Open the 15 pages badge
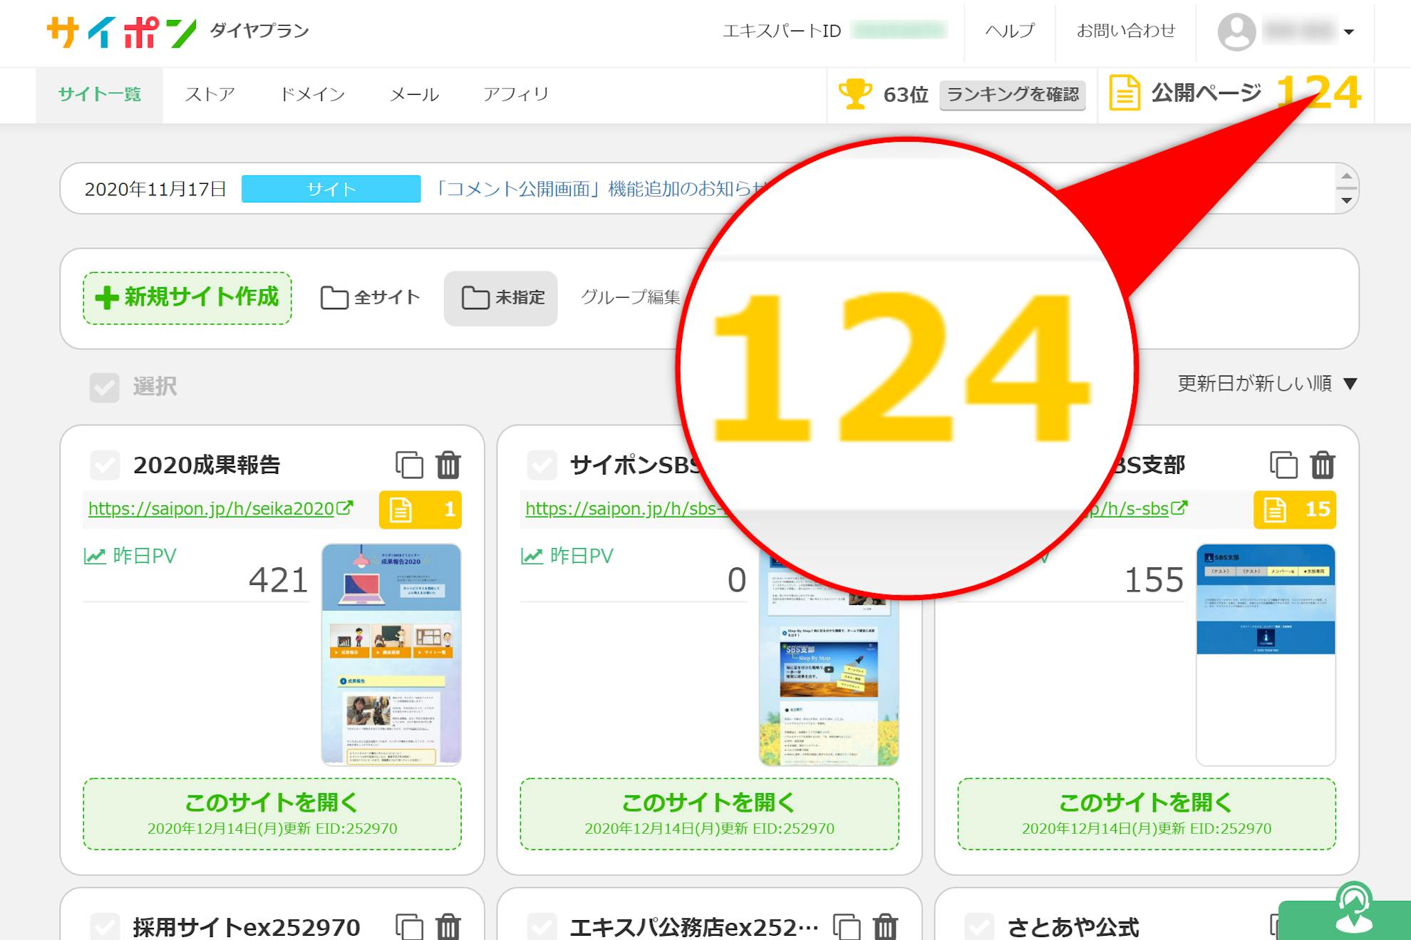The image size is (1411, 940). [x=1295, y=510]
